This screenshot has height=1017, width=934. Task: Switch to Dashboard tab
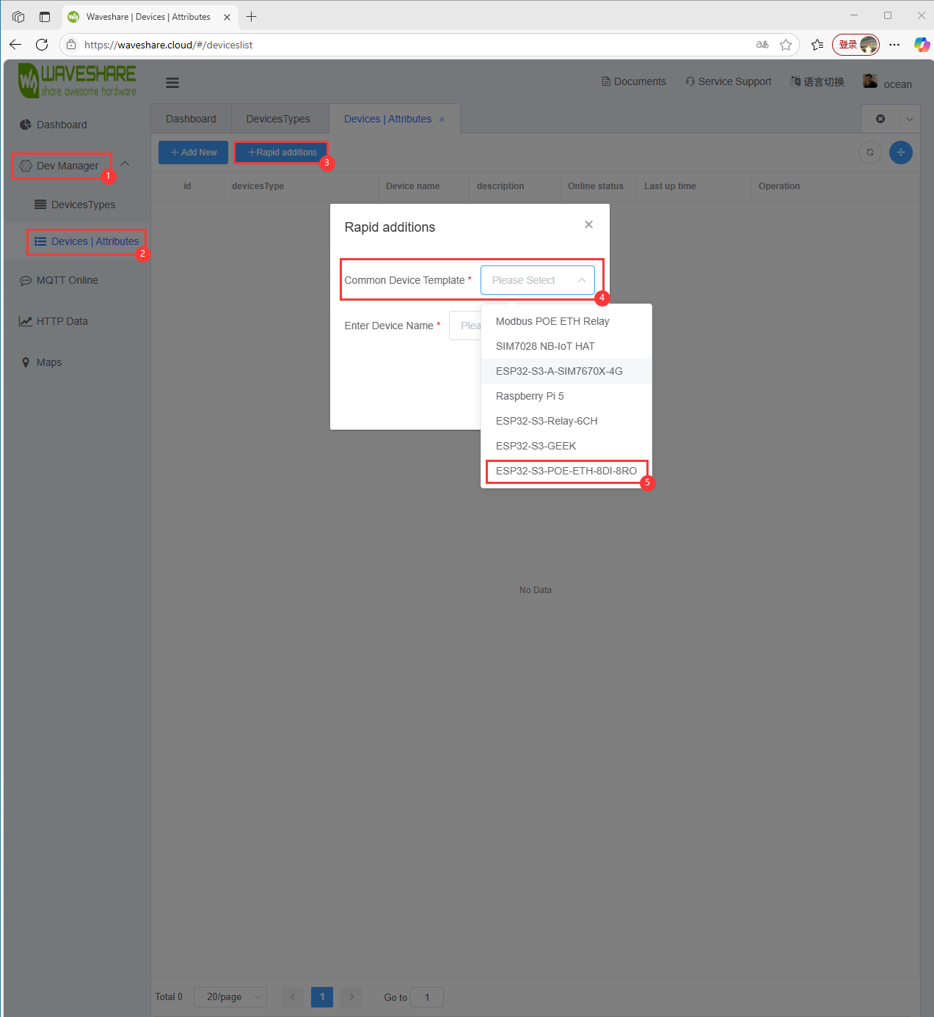tap(191, 119)
